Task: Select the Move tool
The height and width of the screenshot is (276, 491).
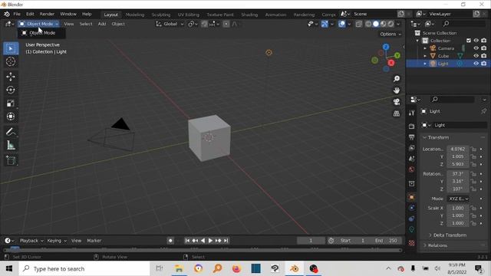Action: tap(11, 77)
